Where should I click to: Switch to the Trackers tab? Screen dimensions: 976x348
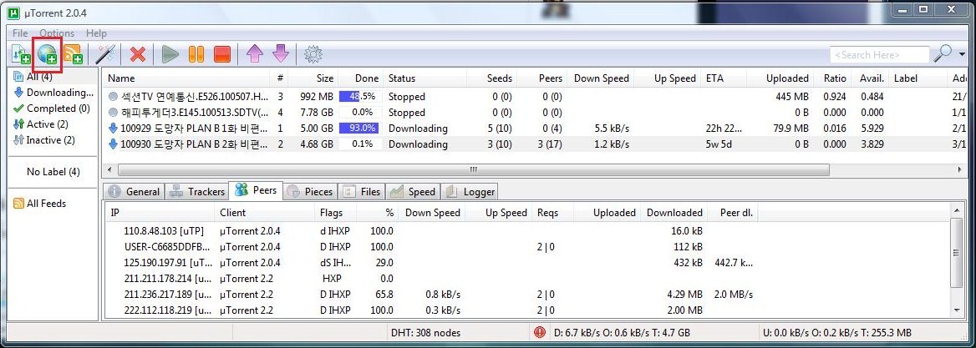tap(197, 191)
